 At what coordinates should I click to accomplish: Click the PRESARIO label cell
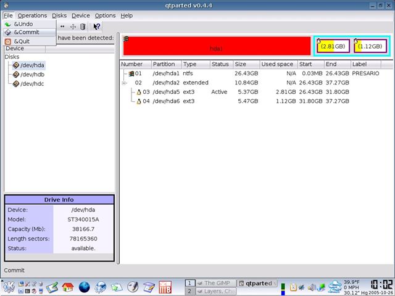point(365,73)
